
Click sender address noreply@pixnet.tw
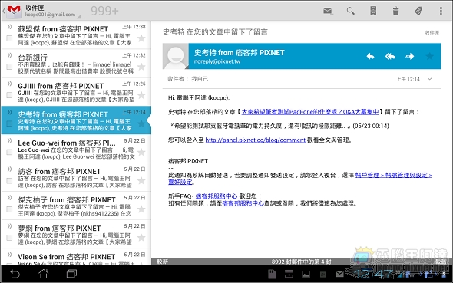(x=217, y=61)
